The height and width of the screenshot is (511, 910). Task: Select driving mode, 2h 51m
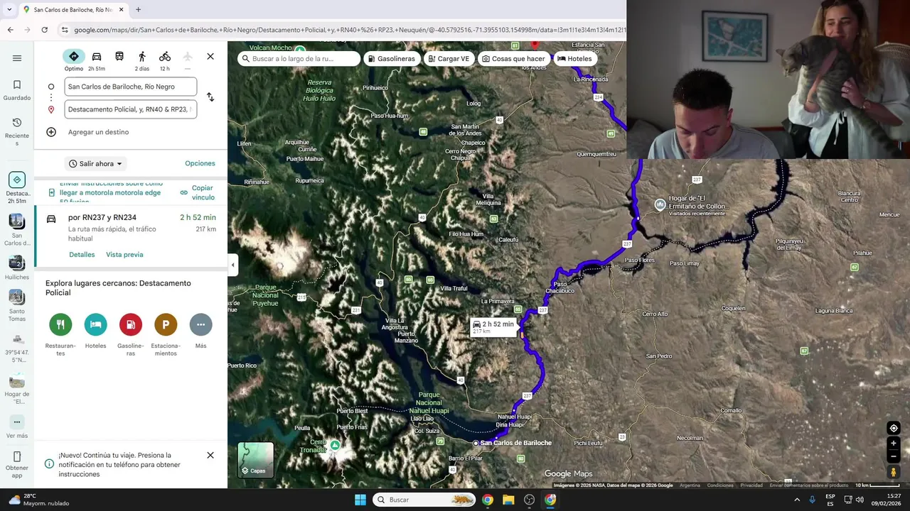(x=97, y=60)
